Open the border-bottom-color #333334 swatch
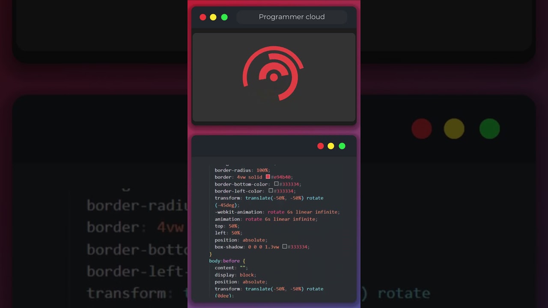This screenshot has height=308, width=548. pyautogui.click(x=276, y=184)
